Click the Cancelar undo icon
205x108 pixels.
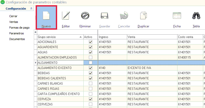click(x=124, y=16)
